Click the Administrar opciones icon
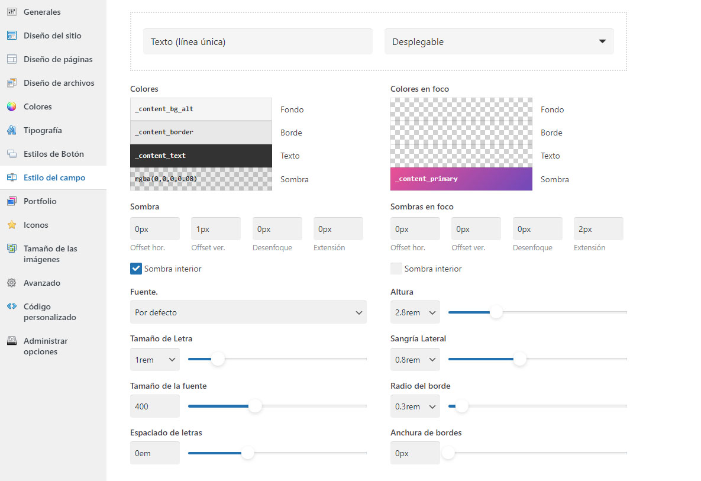Viewport: 701px width, 481px height. pos(12,341)
